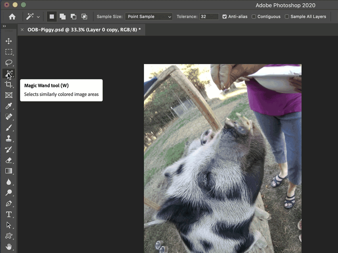This screenshot has height=253, width=338.
Task: Click the pig photo on canvas
Action: tap(223, 158)
